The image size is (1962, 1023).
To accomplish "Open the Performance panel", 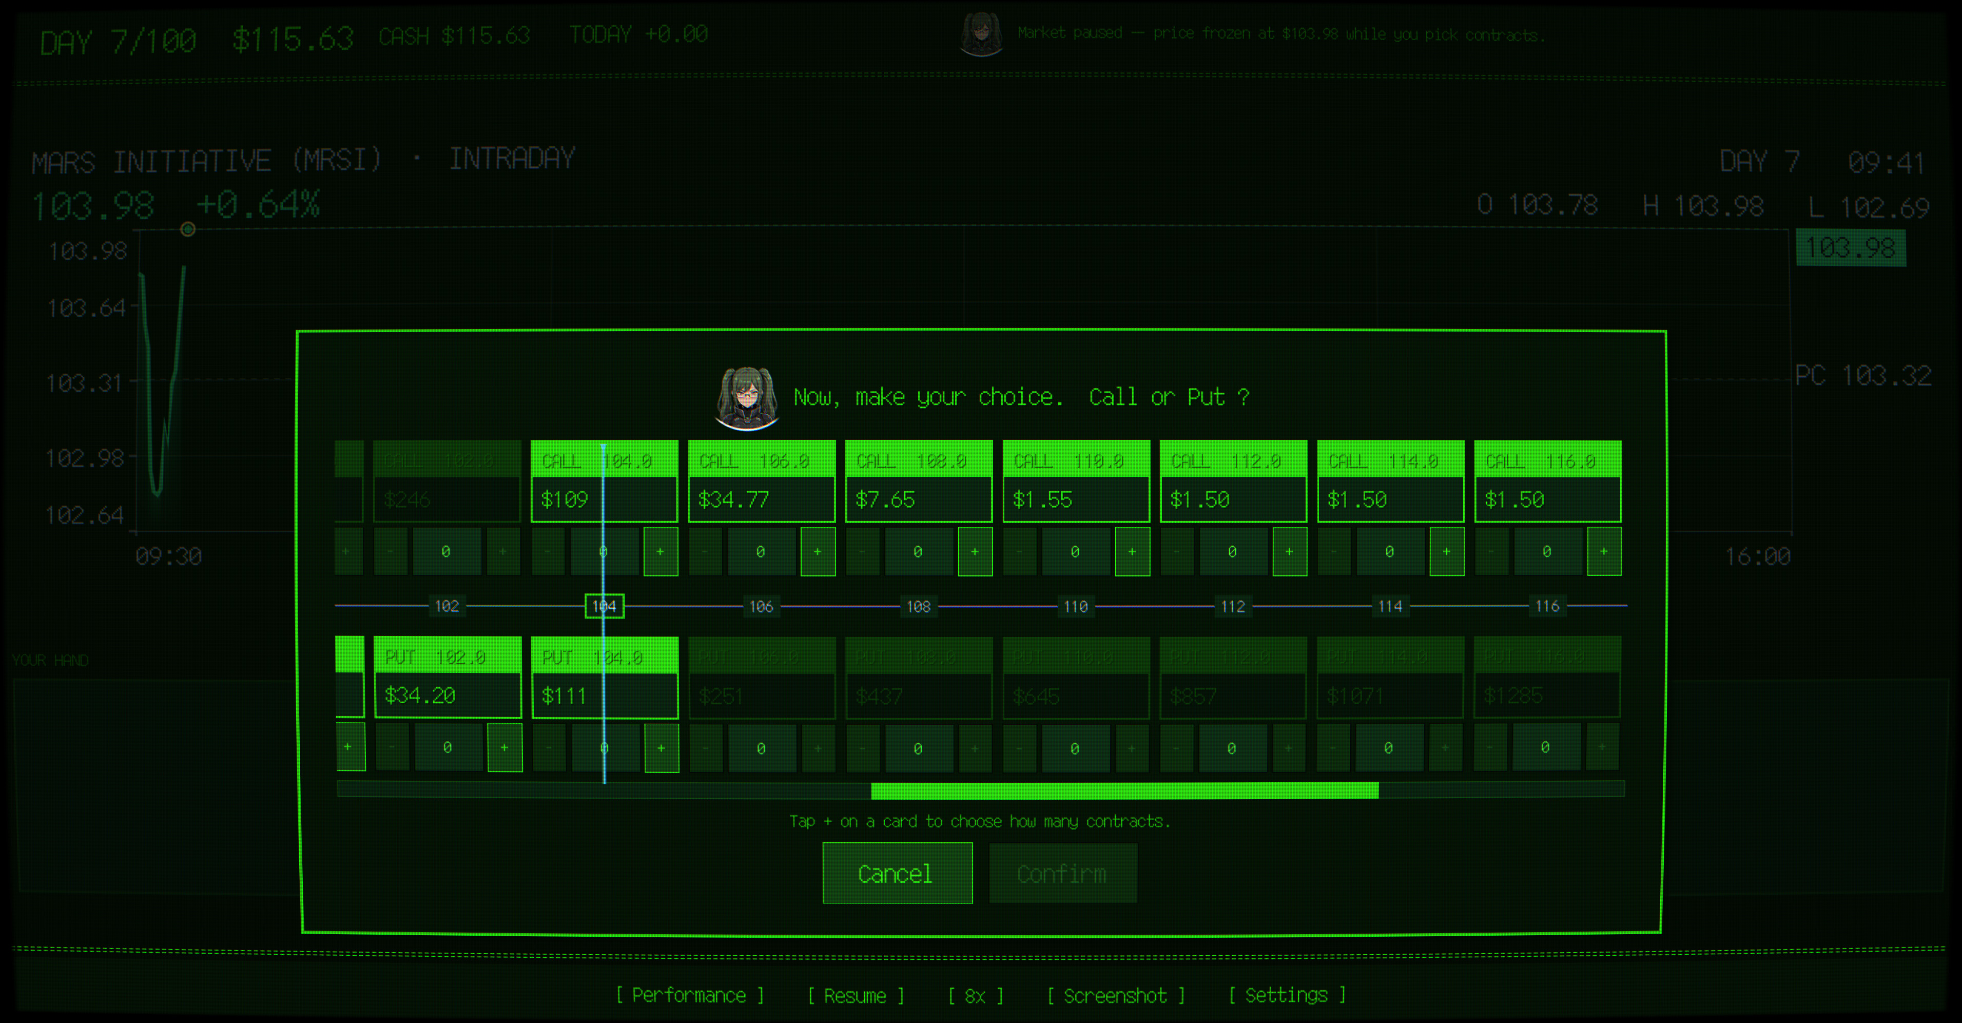I will click(689, 996).
